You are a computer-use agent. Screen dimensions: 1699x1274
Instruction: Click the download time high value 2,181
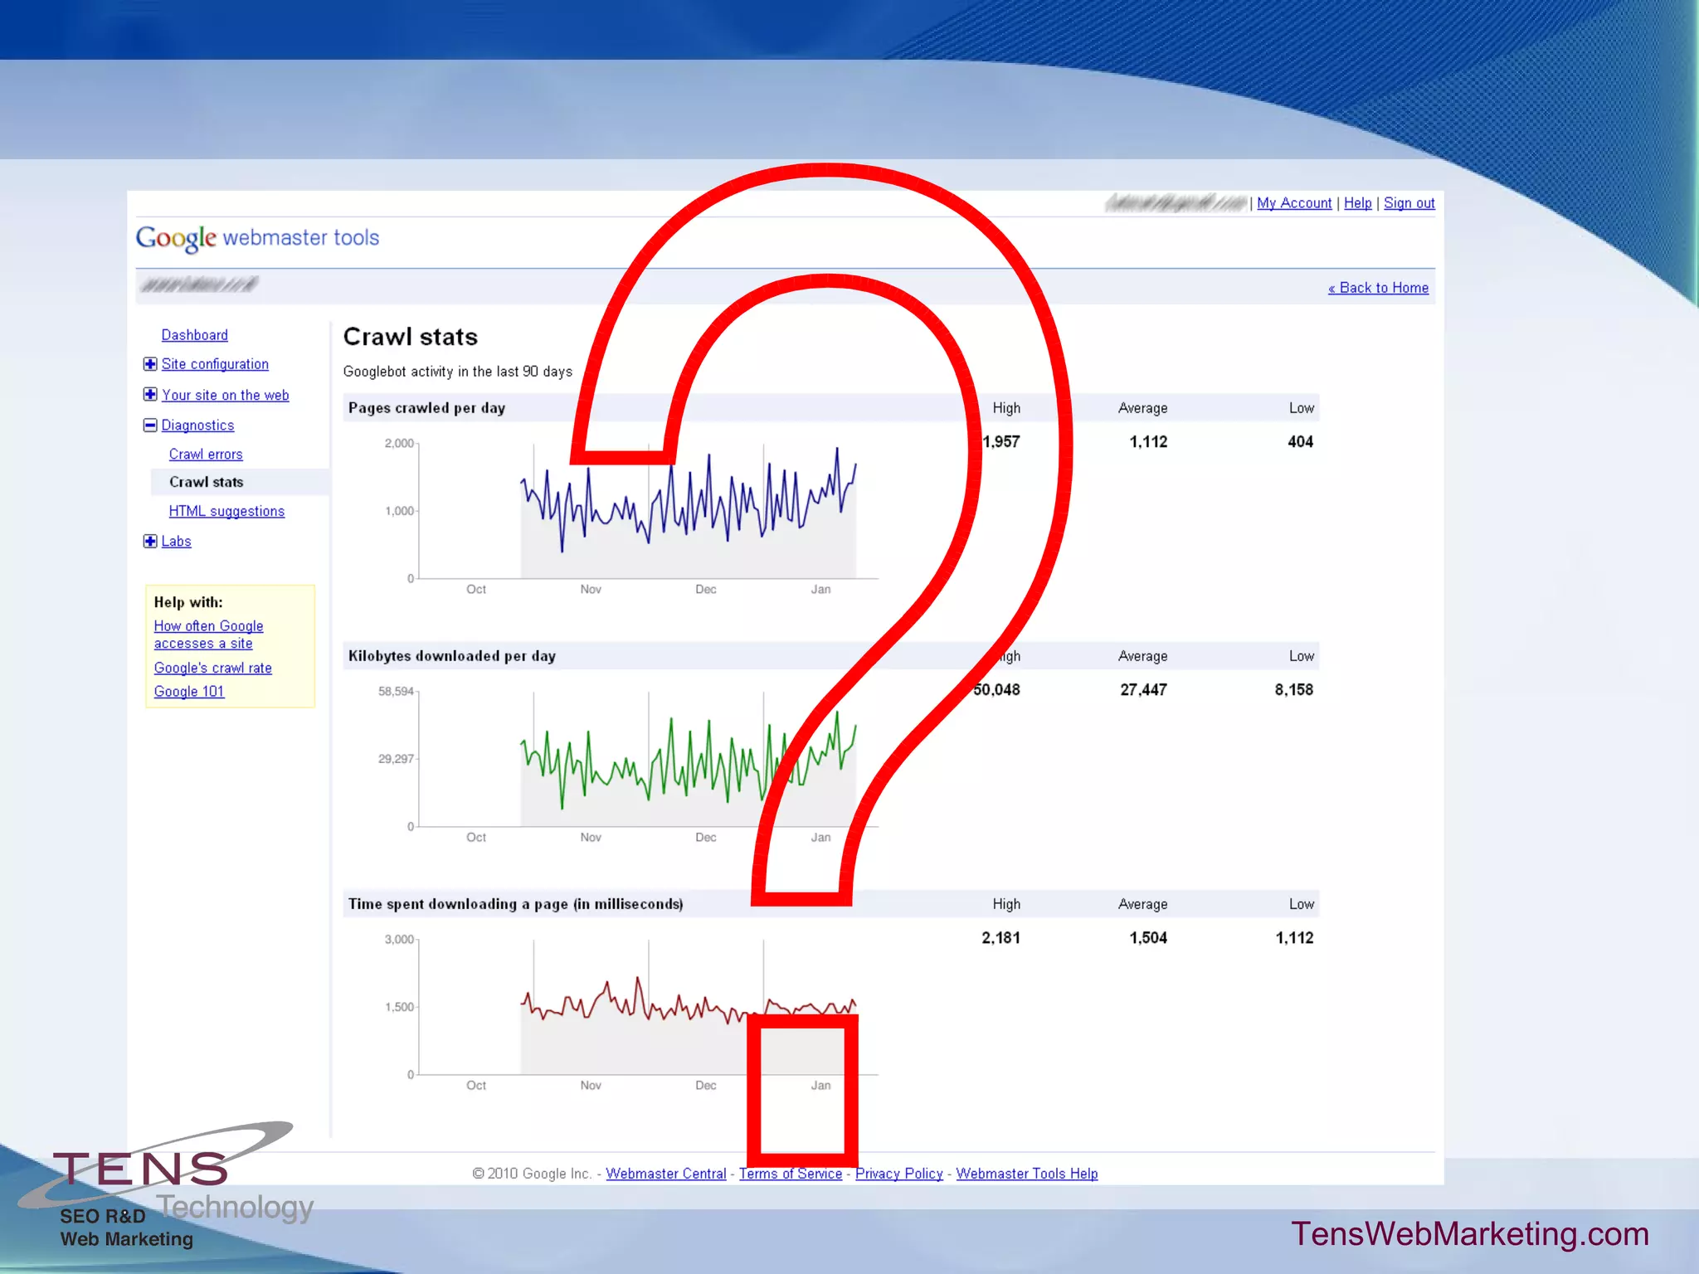coord(1001,938)
